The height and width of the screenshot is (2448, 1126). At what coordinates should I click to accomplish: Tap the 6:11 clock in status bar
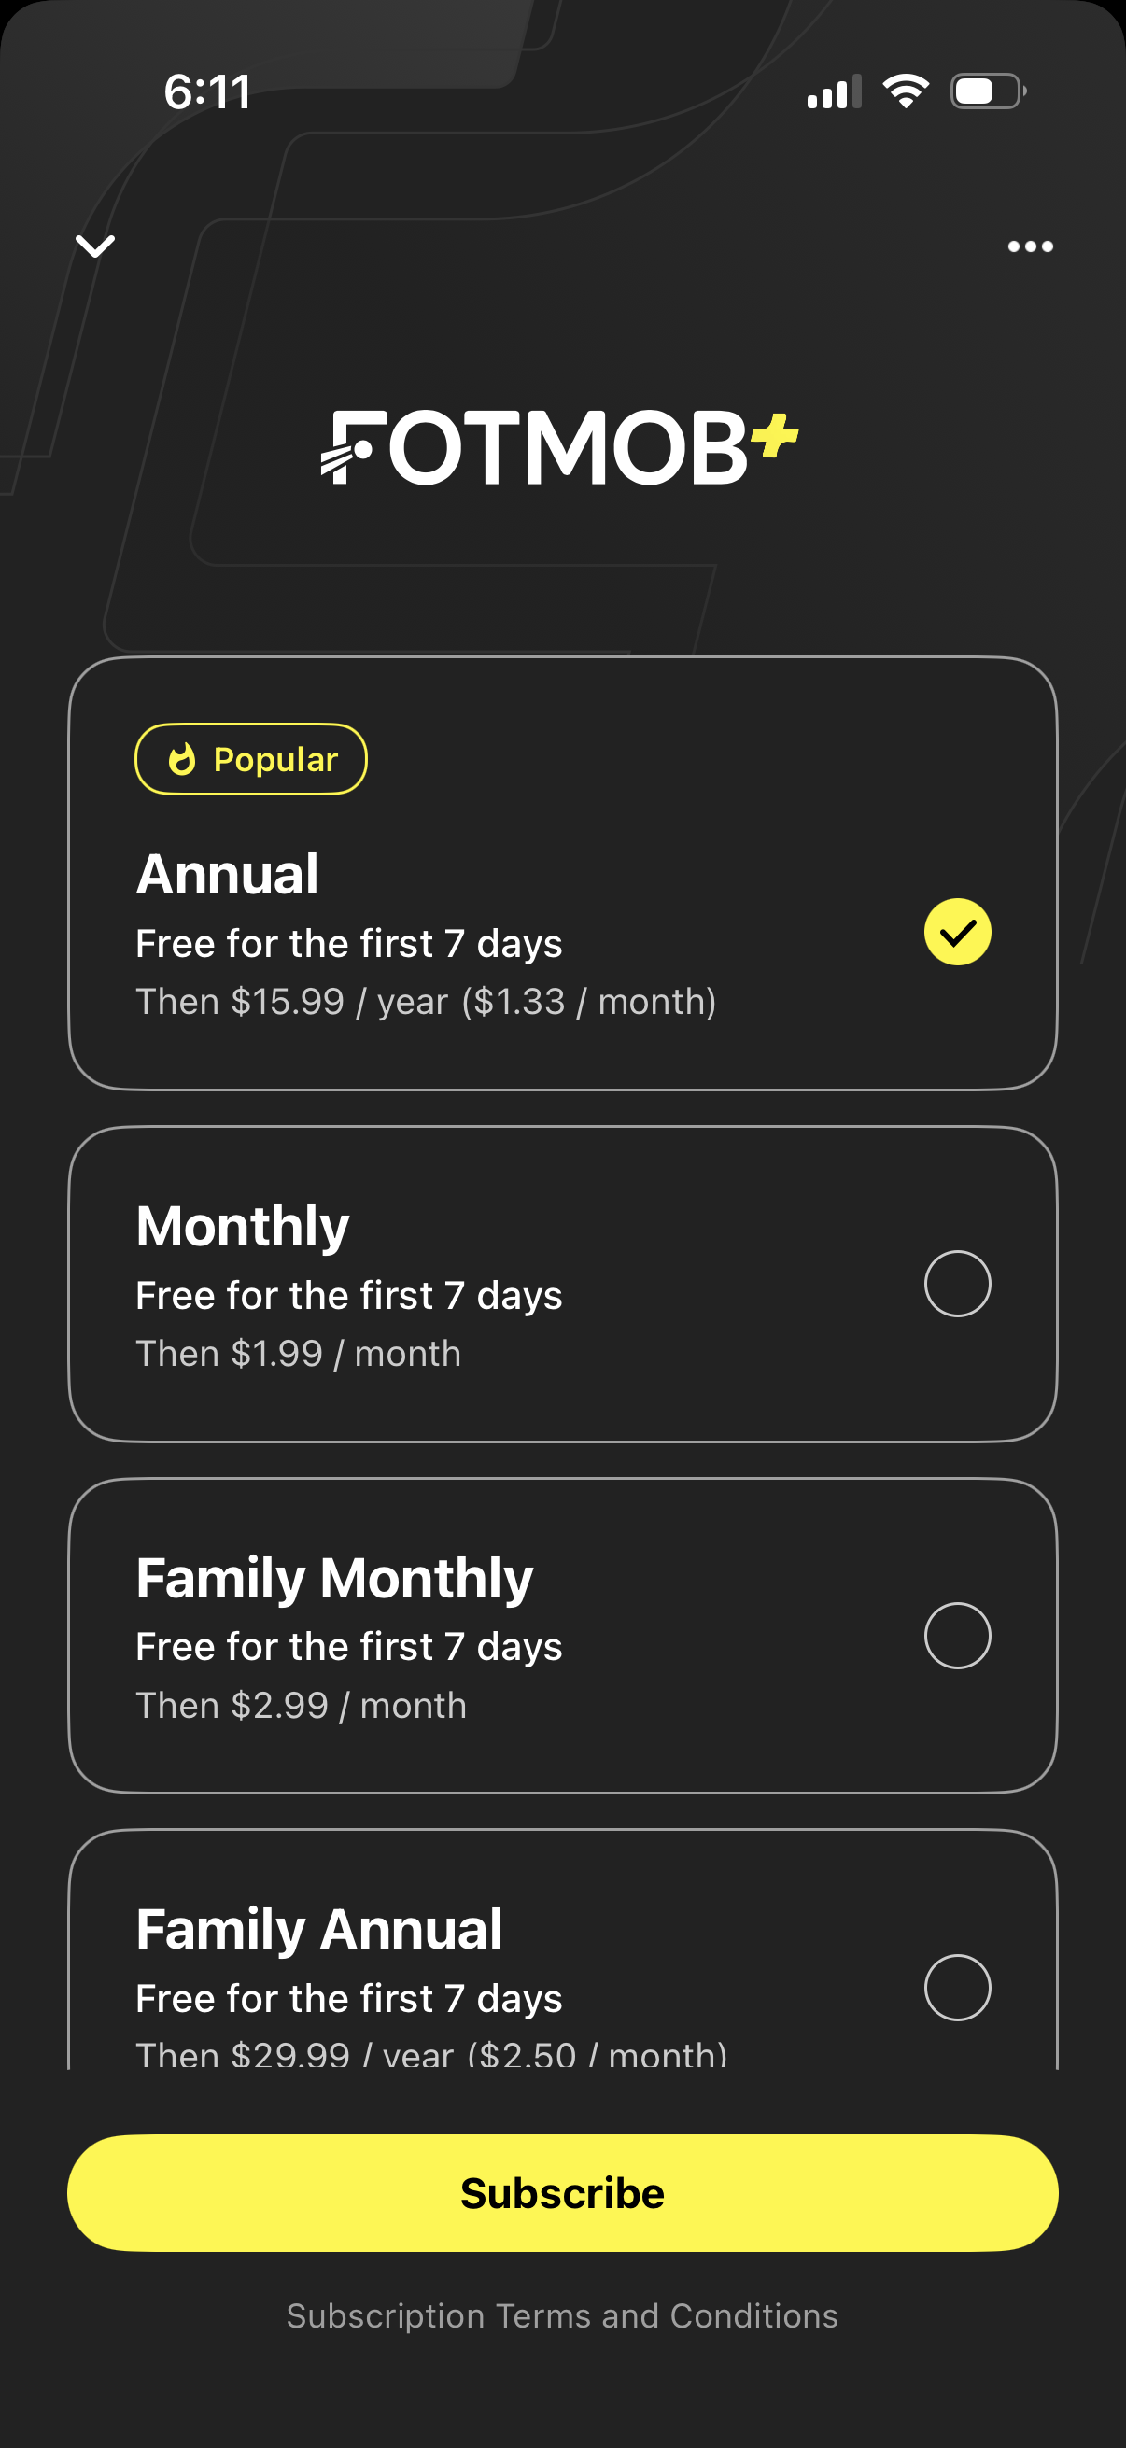[x=207, y=92]
